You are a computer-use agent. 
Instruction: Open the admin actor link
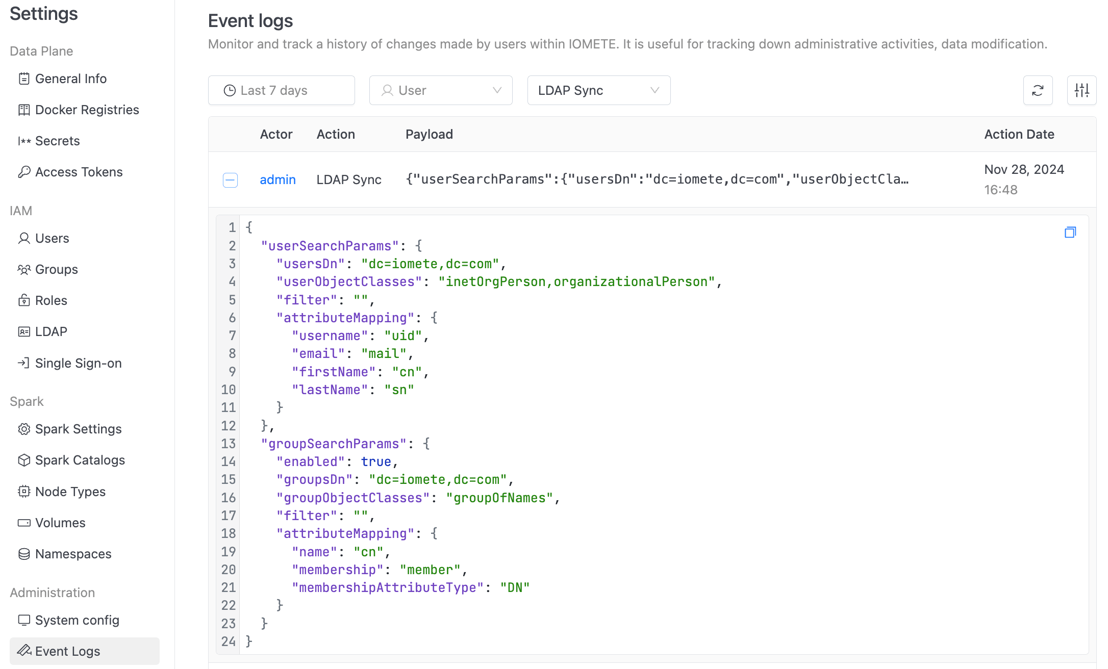pyautogui.click(x=278, y=179)
